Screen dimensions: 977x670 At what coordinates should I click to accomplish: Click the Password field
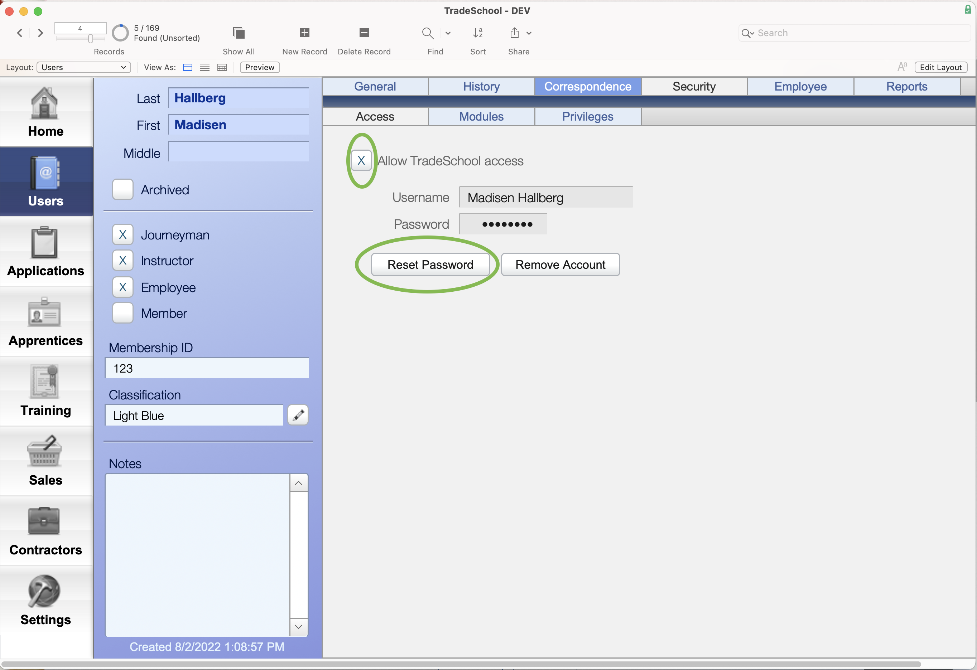[x=503, y=224]
